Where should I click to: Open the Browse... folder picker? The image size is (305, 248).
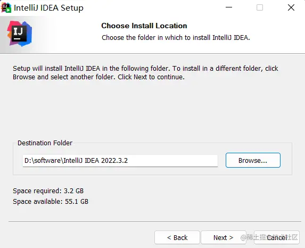click(x=253, y=160)
